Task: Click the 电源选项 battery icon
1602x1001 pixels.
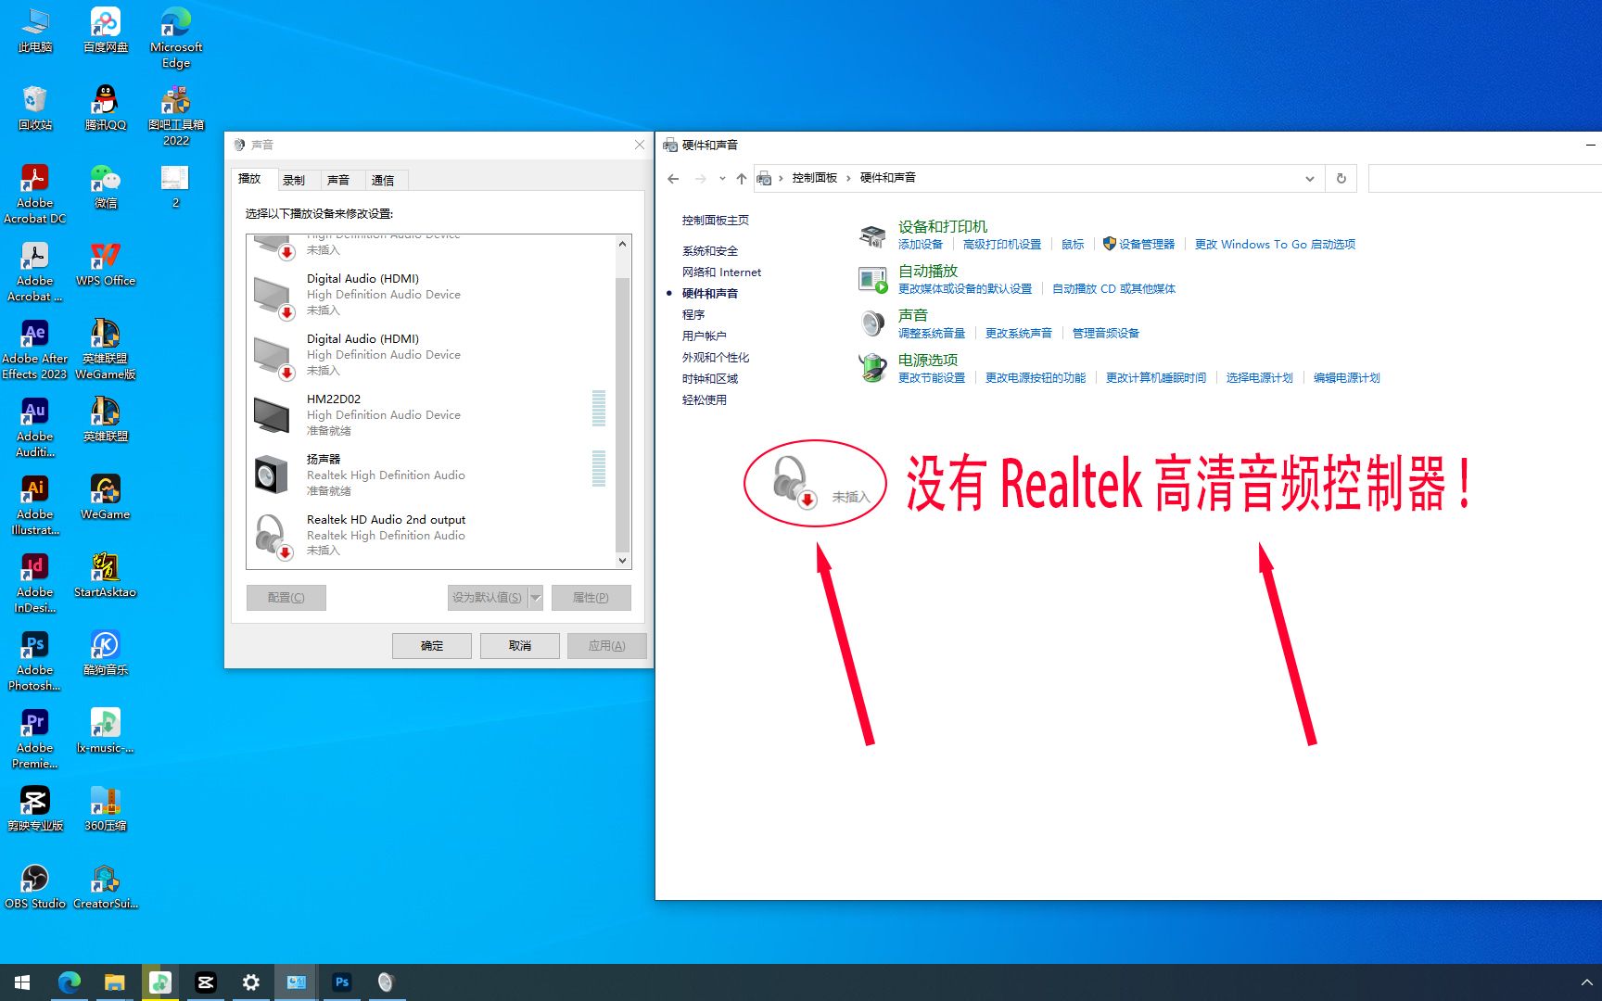Action: click(872, 368)
